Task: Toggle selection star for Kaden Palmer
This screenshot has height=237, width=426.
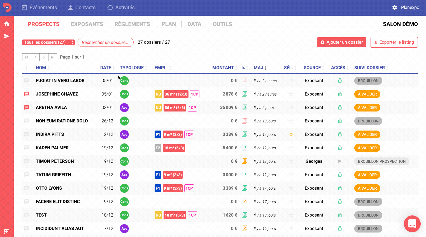Action: click(x=291, y=148)
